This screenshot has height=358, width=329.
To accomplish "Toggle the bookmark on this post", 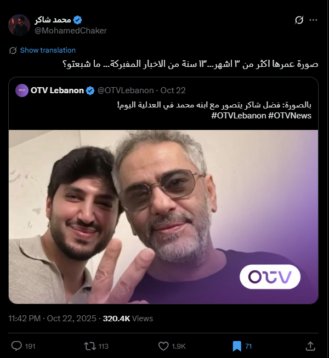I will click(x=237, y=346).
